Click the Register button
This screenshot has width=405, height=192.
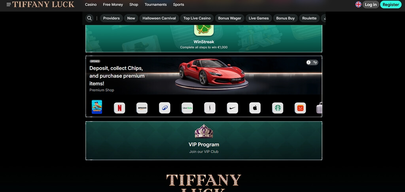click(391, 4)
